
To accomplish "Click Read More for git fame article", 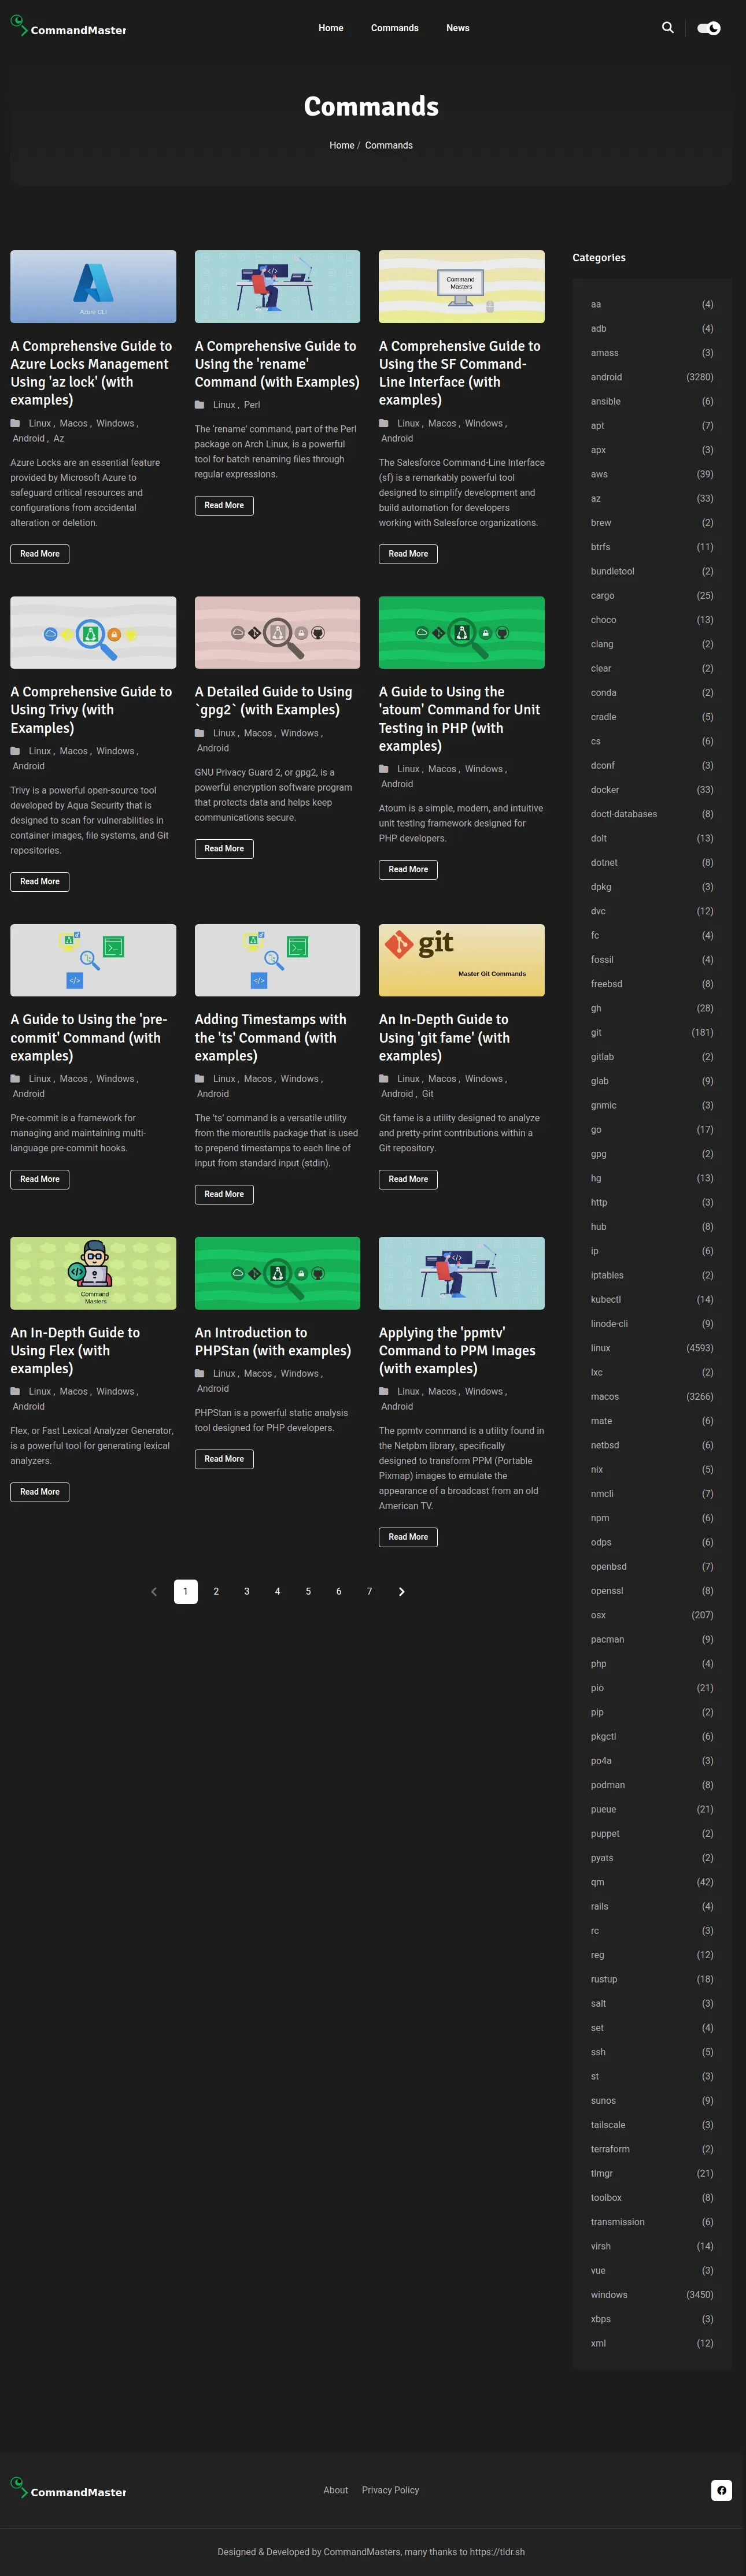I will tap(408, 1179).
